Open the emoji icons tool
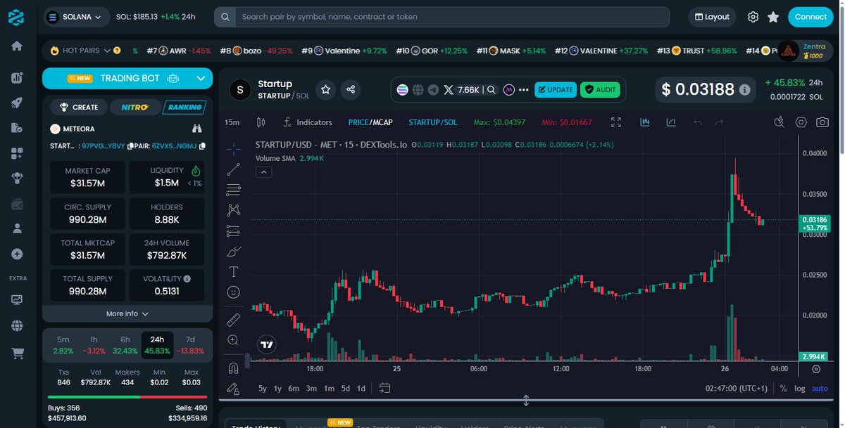This screenshot has width=845, height=428. (x=234, y=292)
